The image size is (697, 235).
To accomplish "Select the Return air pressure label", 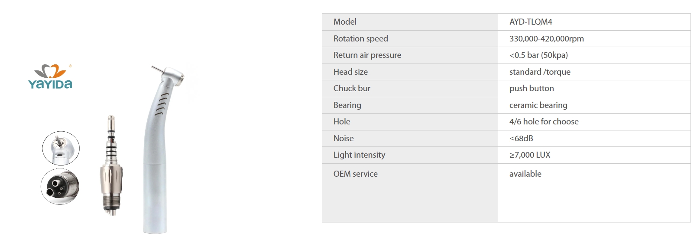I will [367, 55].
